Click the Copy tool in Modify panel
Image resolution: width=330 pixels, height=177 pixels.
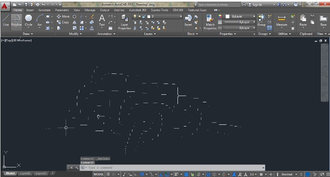pos(63,22)
